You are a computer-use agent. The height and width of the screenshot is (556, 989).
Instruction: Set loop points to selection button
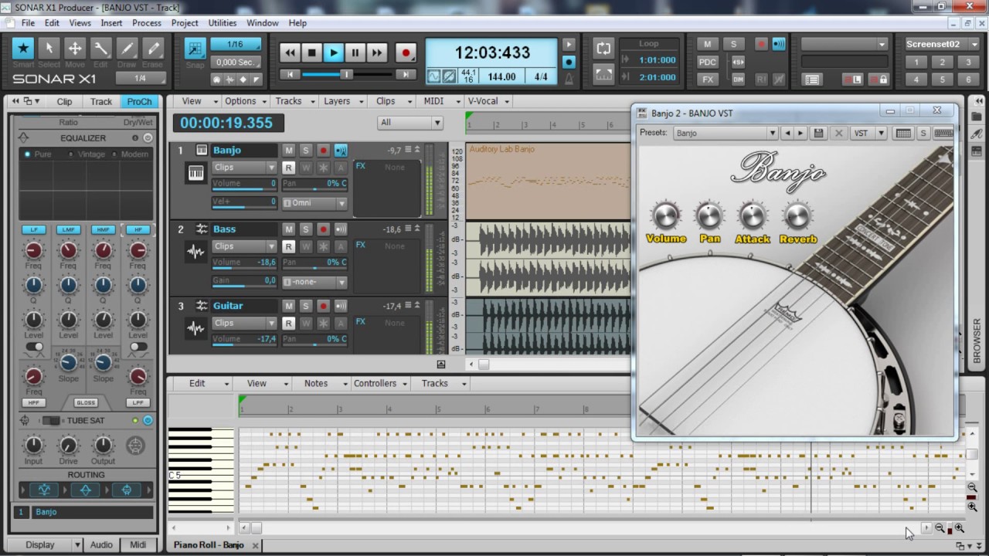pyautogui.click(x=603, y=74)
